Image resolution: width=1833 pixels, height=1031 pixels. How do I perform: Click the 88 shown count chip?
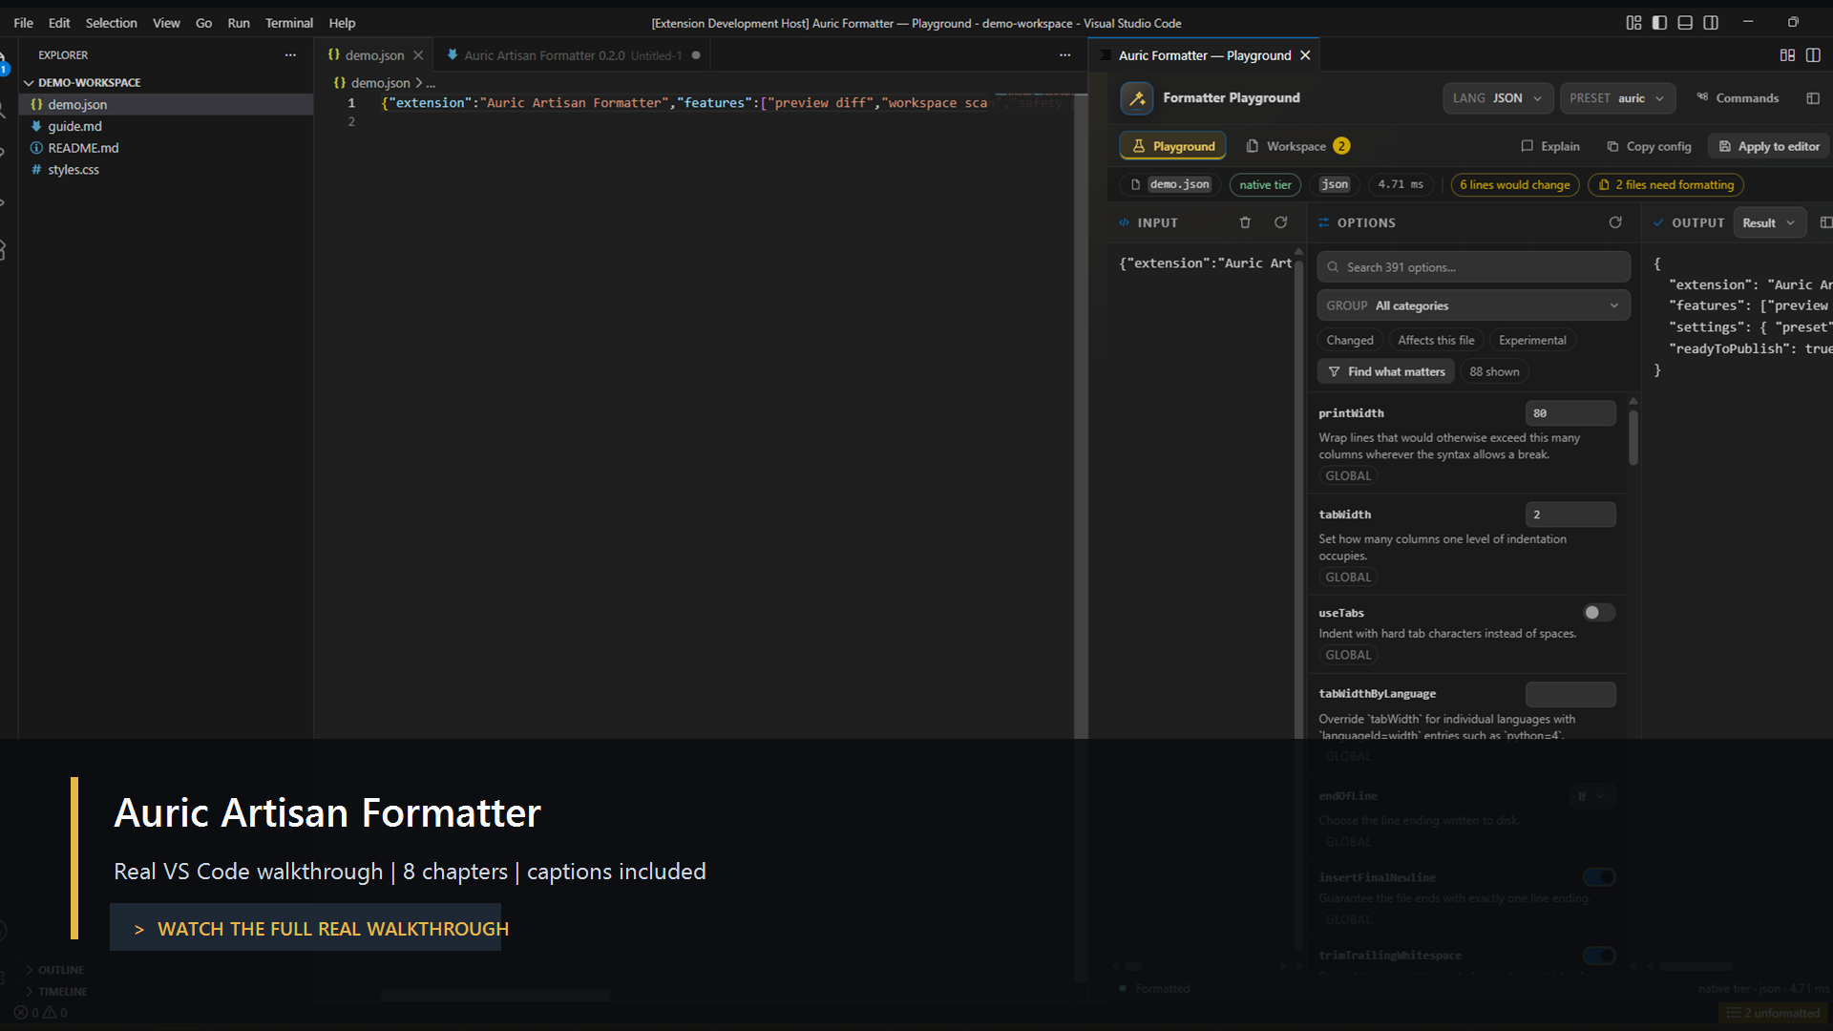click(x=1494, y=371)
